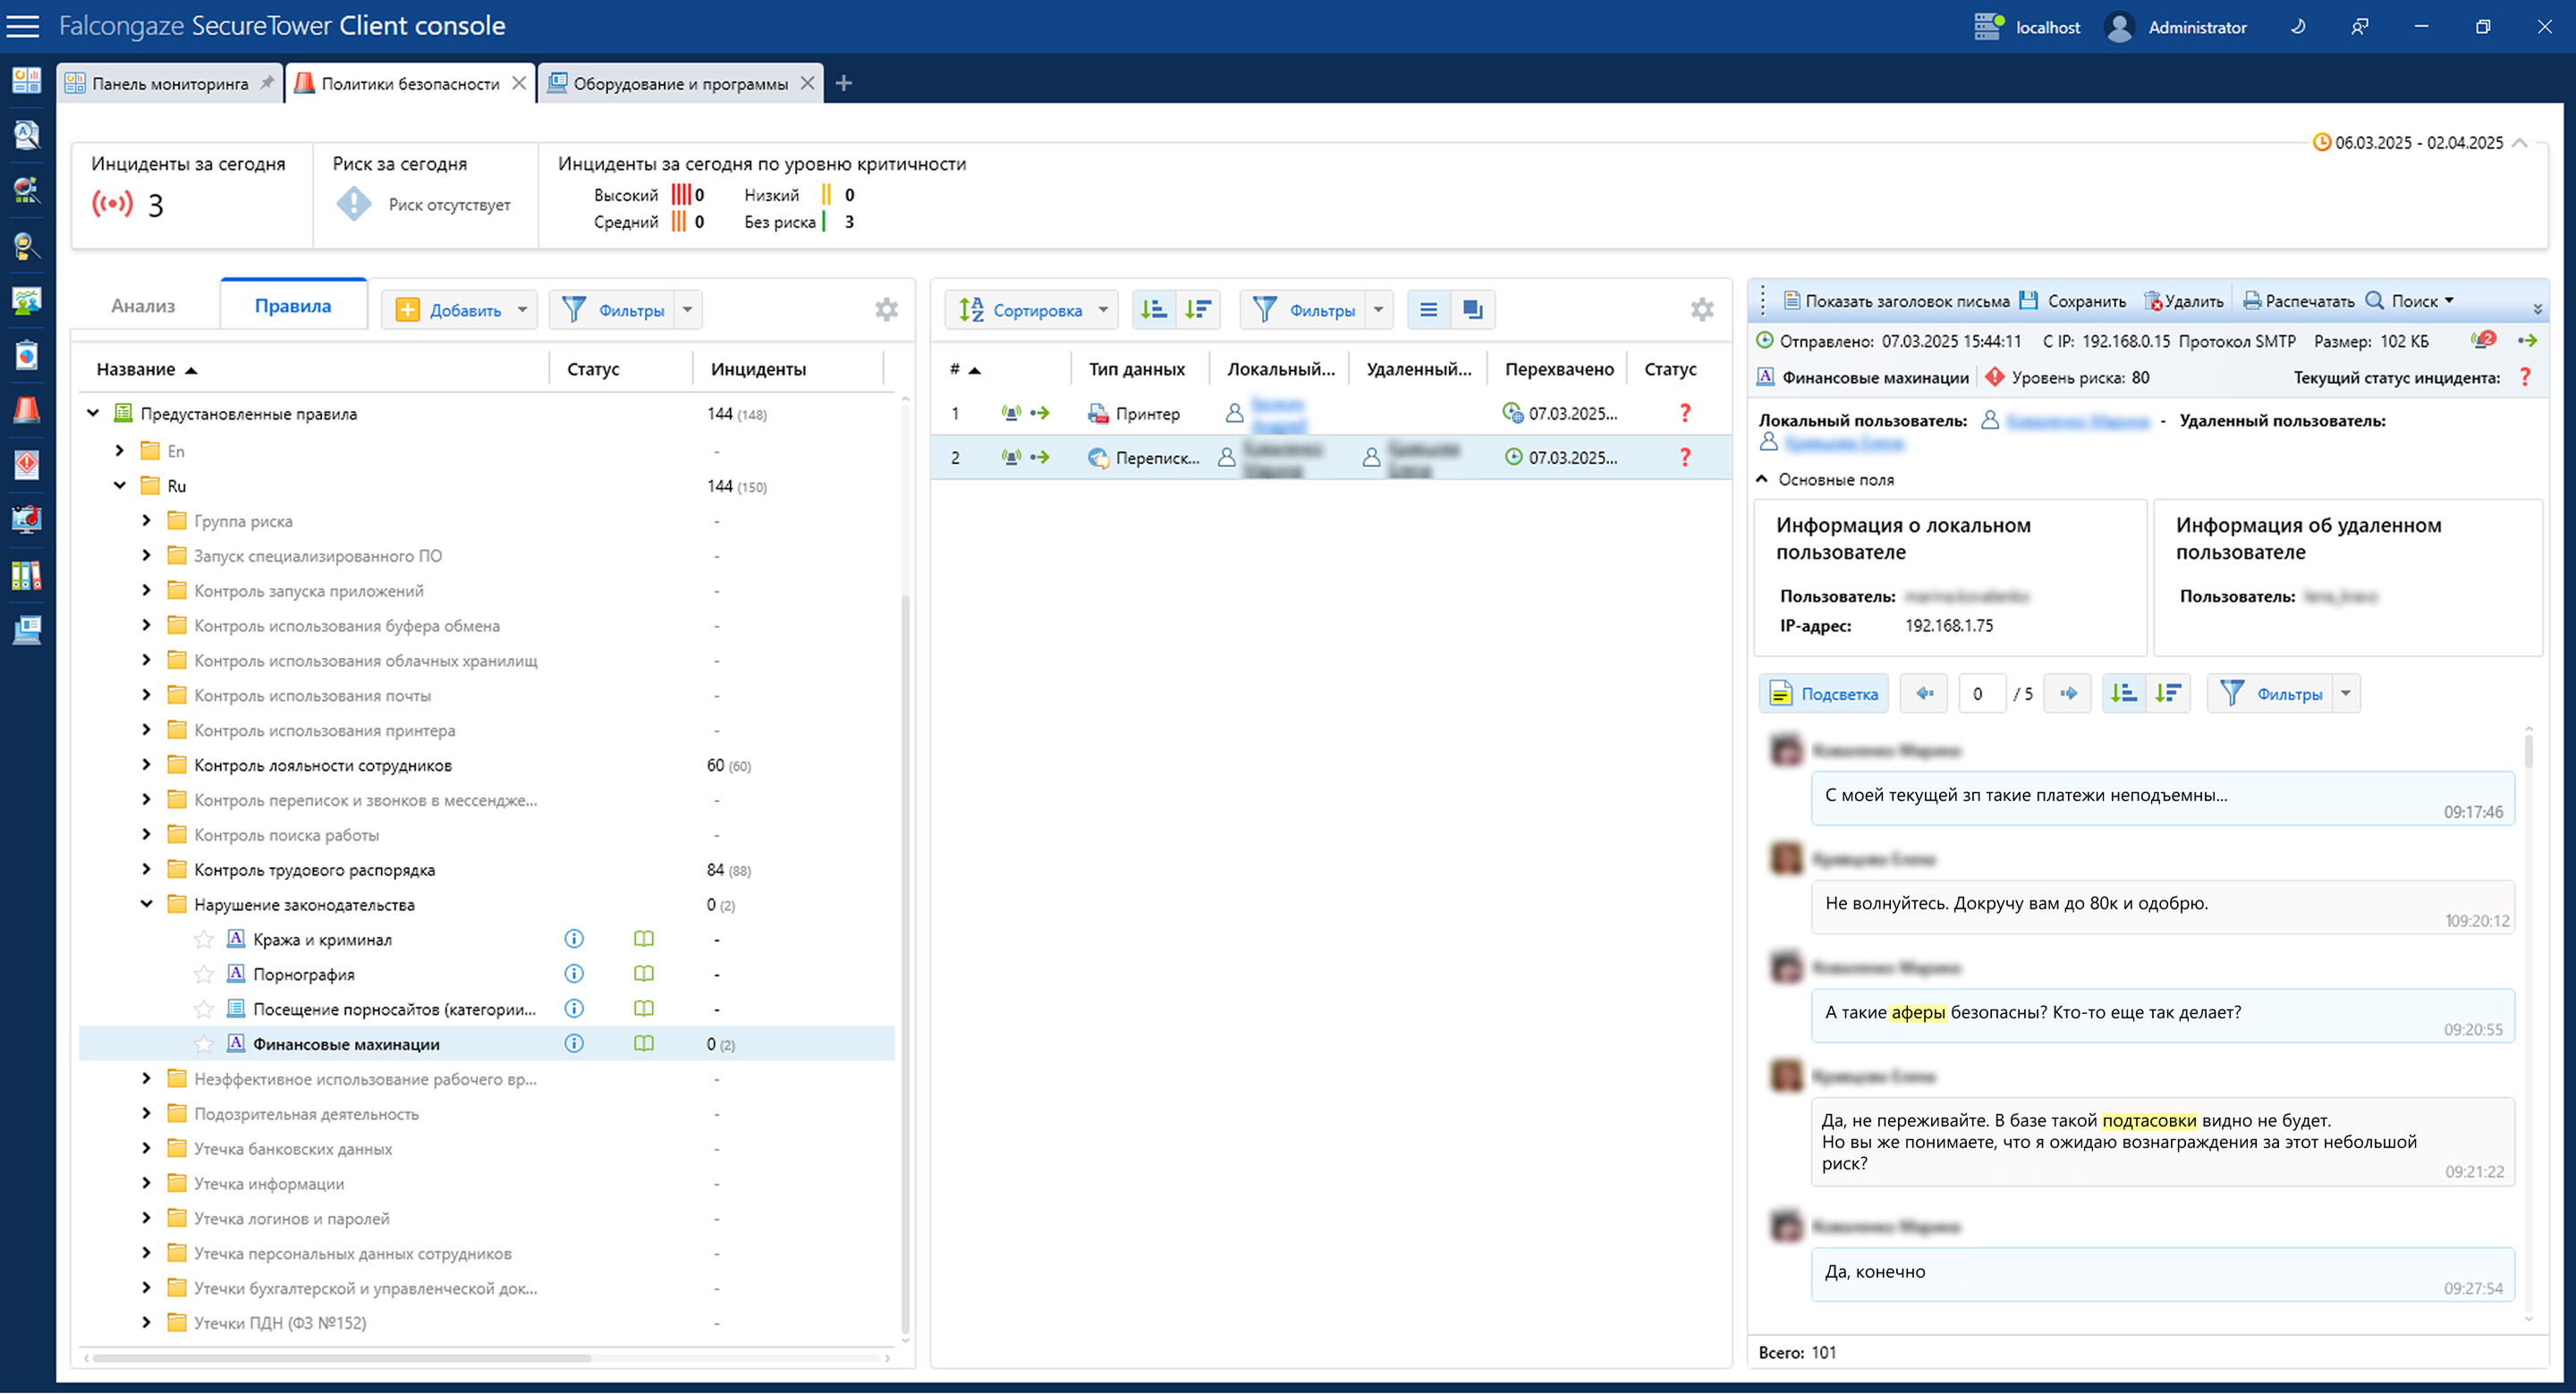2576x1394 pixels.
Task: Open book icon for Финансовые махинации
Action: point(644,1044)
